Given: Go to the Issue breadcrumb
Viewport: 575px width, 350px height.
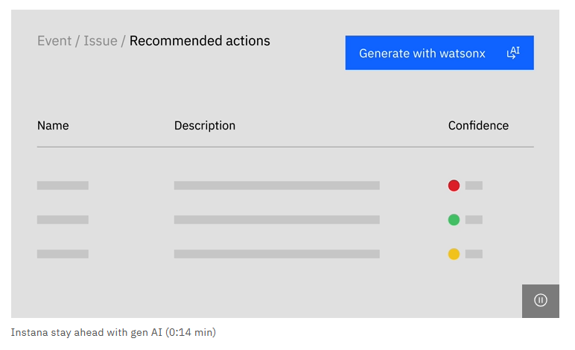Looking at the screenshot, I should (100, 41).
